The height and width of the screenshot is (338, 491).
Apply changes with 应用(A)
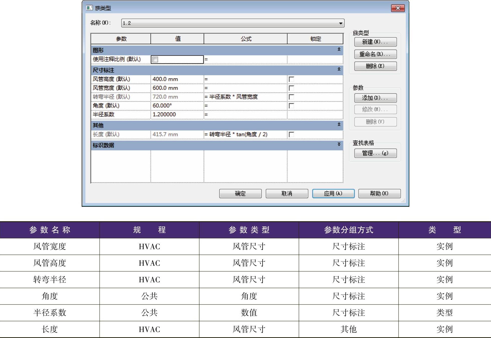point(333,193)
